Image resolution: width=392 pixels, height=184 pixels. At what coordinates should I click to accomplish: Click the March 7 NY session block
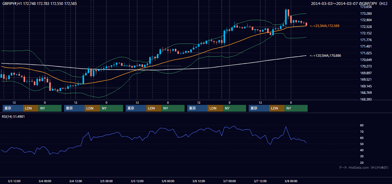tap(296, 108)
